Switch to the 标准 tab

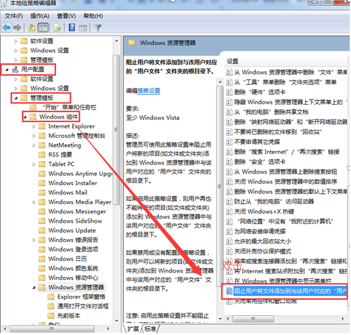150,329
